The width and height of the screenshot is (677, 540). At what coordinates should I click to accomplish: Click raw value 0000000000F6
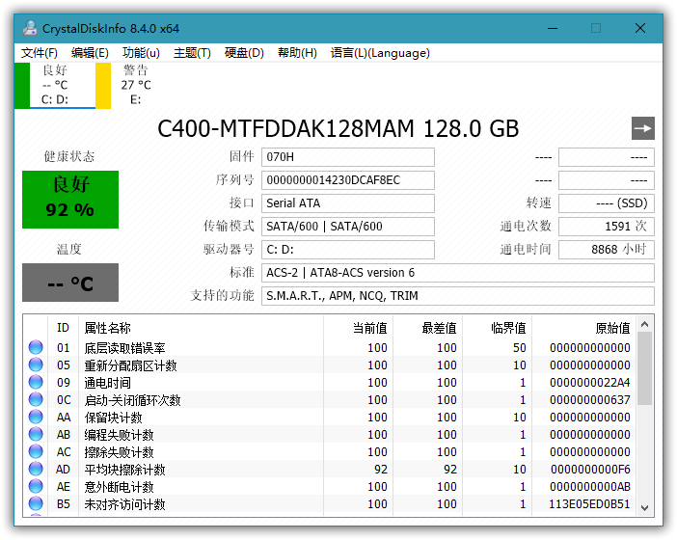point(590,470)
